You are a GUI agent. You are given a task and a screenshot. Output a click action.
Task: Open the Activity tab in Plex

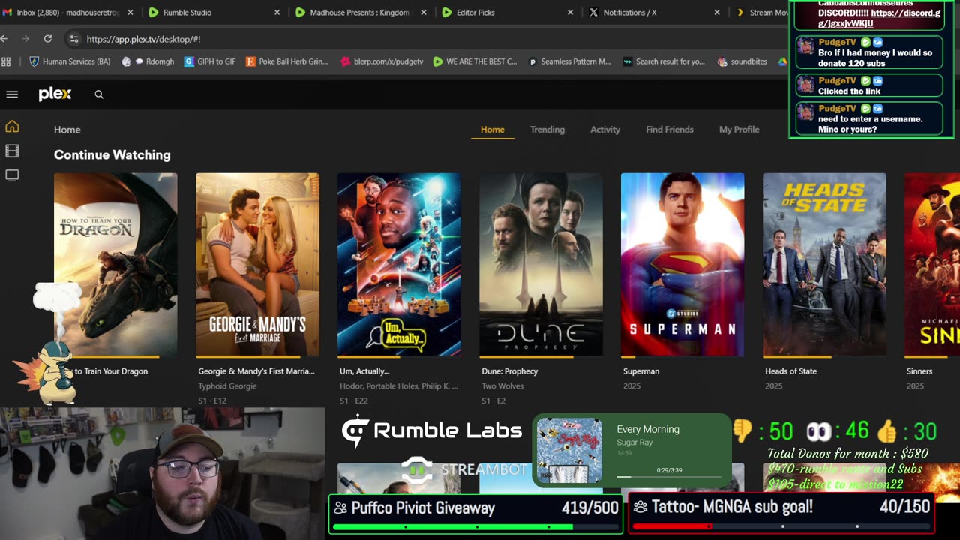[x=605, y=130]
